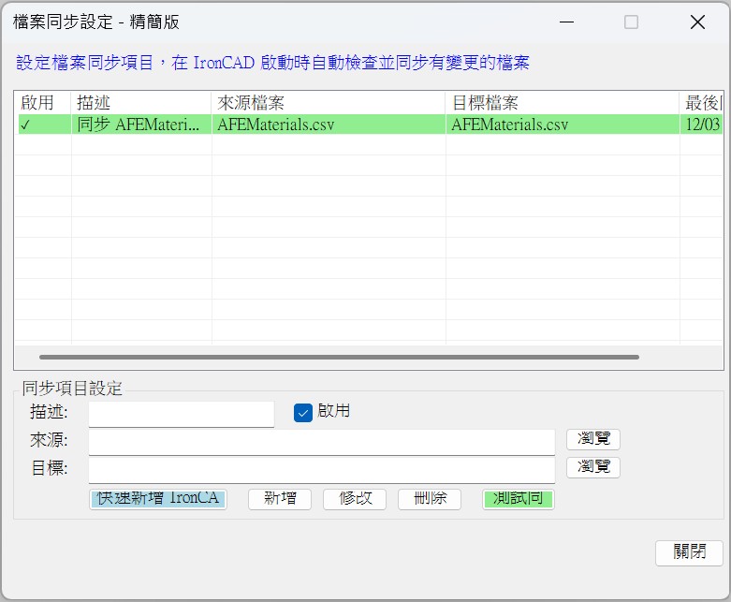
Task: Sort by the 描述 column header
Action: coord(140,102)
